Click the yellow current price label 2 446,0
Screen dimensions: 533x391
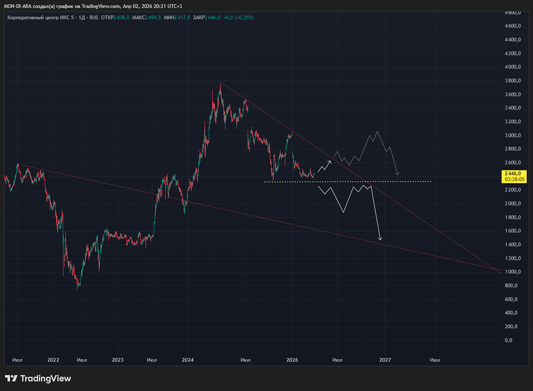(x=514, y=176)
